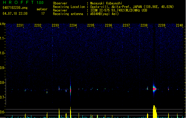Click the 'meteor' label

[42, 9]
